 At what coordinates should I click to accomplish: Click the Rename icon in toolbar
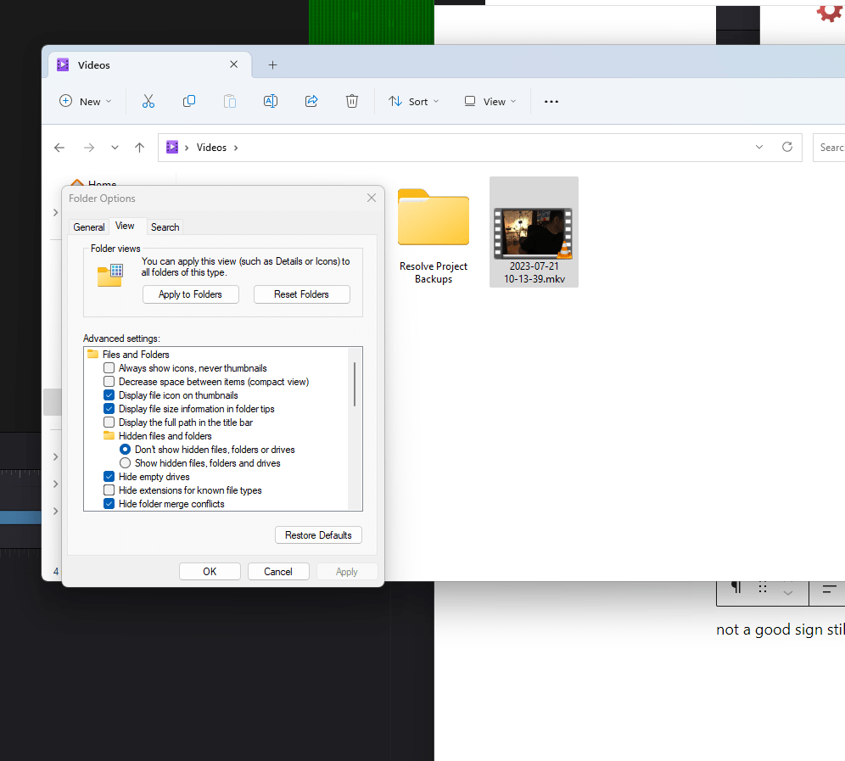[271, 101]
